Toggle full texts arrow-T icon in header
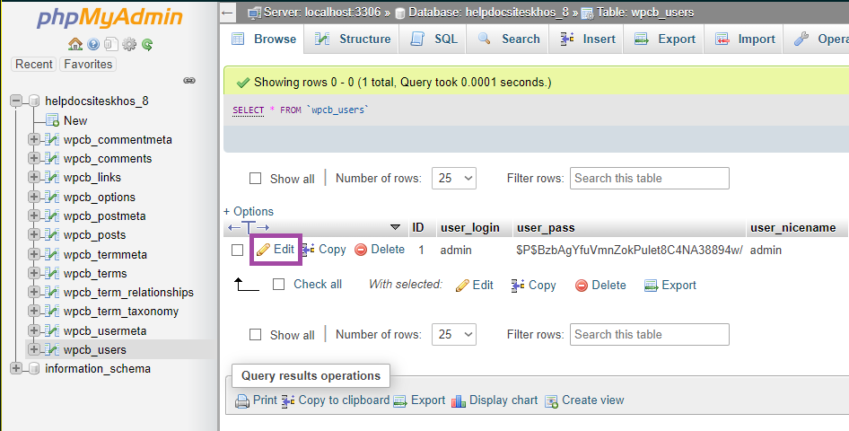Image resolution: width=849 pixels, height=431 pixels. point(249,227)
